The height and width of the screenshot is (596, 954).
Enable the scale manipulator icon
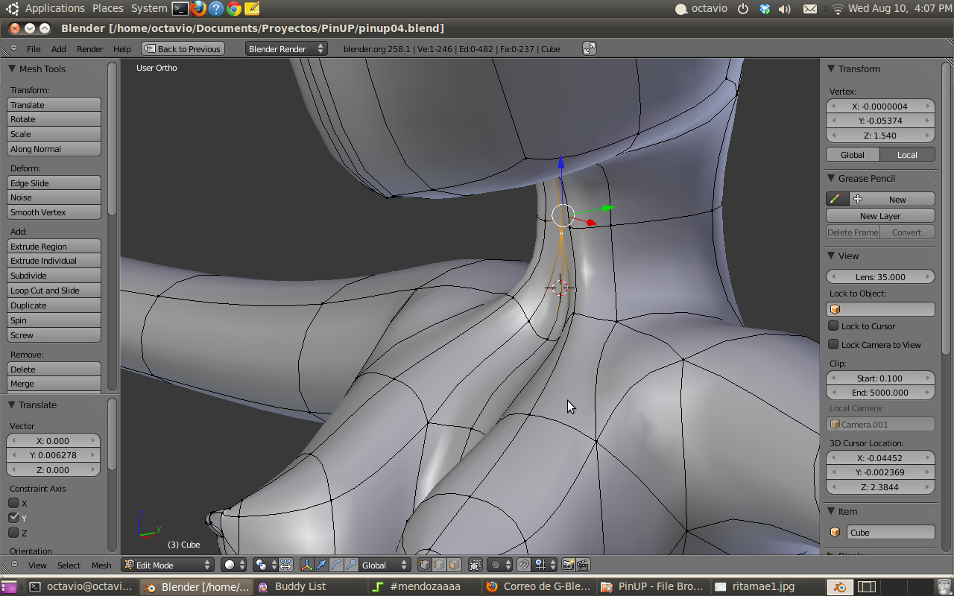[350, 565]
